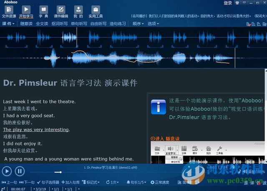The height and width of the screenshot is (191, 267).
Task: Select the 自由听写 free dictation mode
Action: [98, 24]
